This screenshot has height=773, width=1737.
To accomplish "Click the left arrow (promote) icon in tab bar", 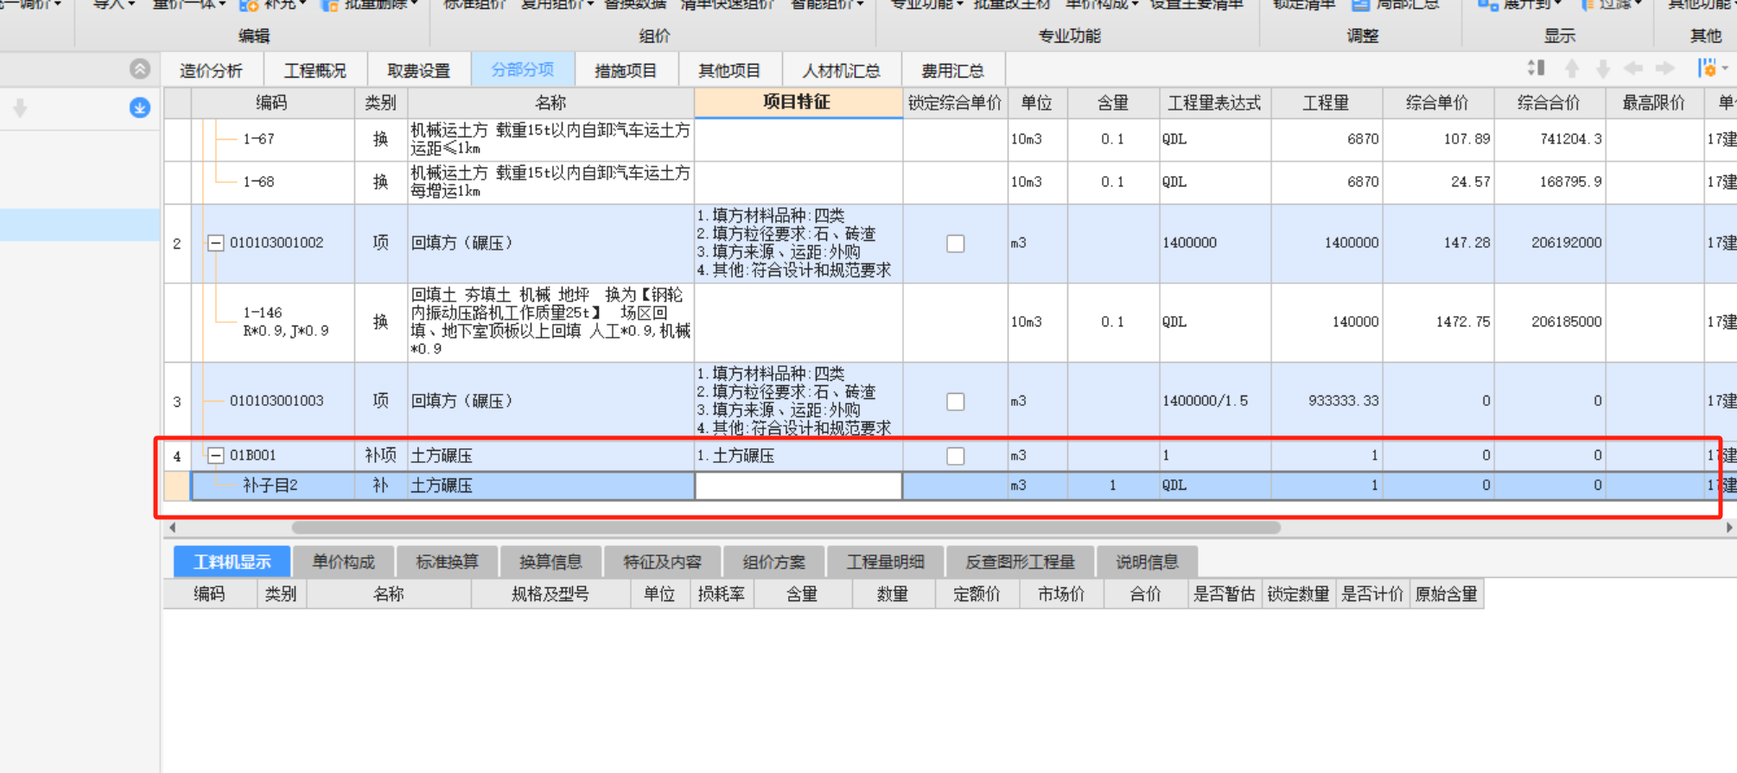I will (x=1633, y=68).
